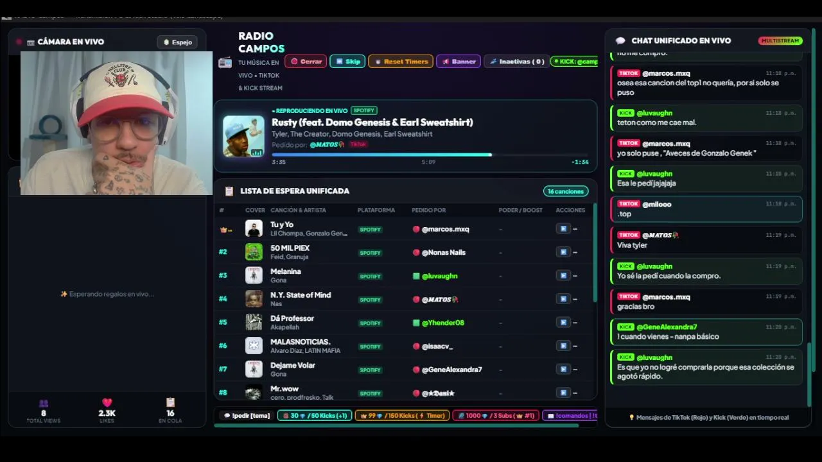The image size is (822, 462).
Task: Open more actions for Tu y Yo
Action: pos(575,229)
